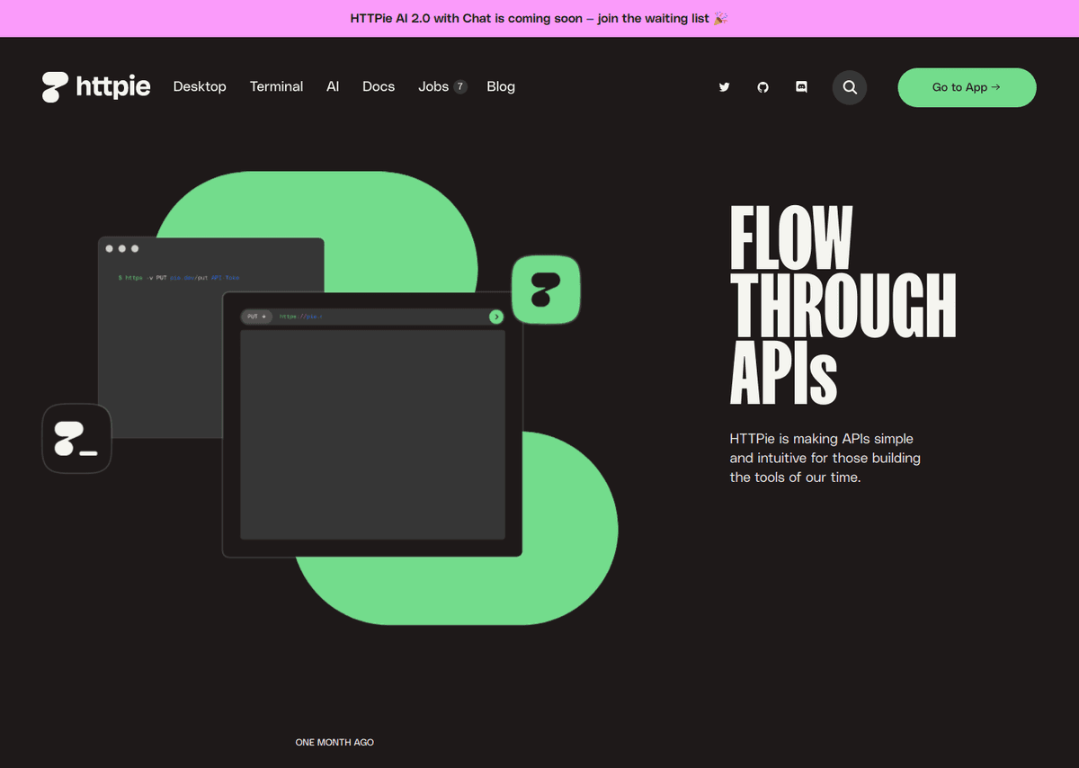Click the ONE MONTH AGO label
Screen dimensions: 1079x768
pyautogui.click(x=334, y=742)
